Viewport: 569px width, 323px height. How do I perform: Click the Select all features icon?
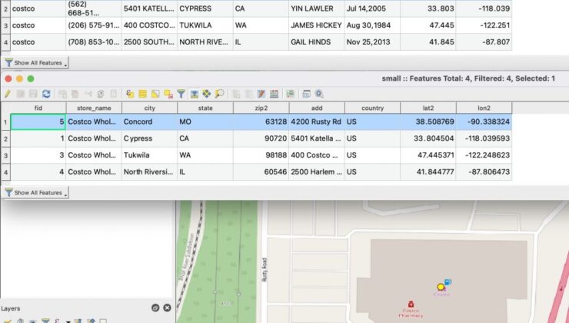(x=142, y=94)
